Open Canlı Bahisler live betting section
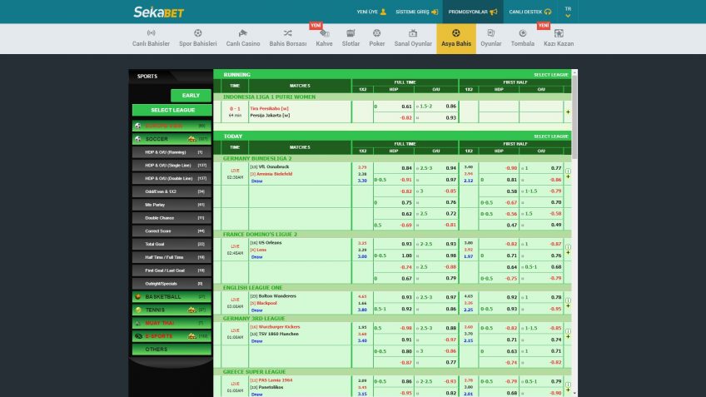Viewport: 706px width, 397px height. click(151, 38)
